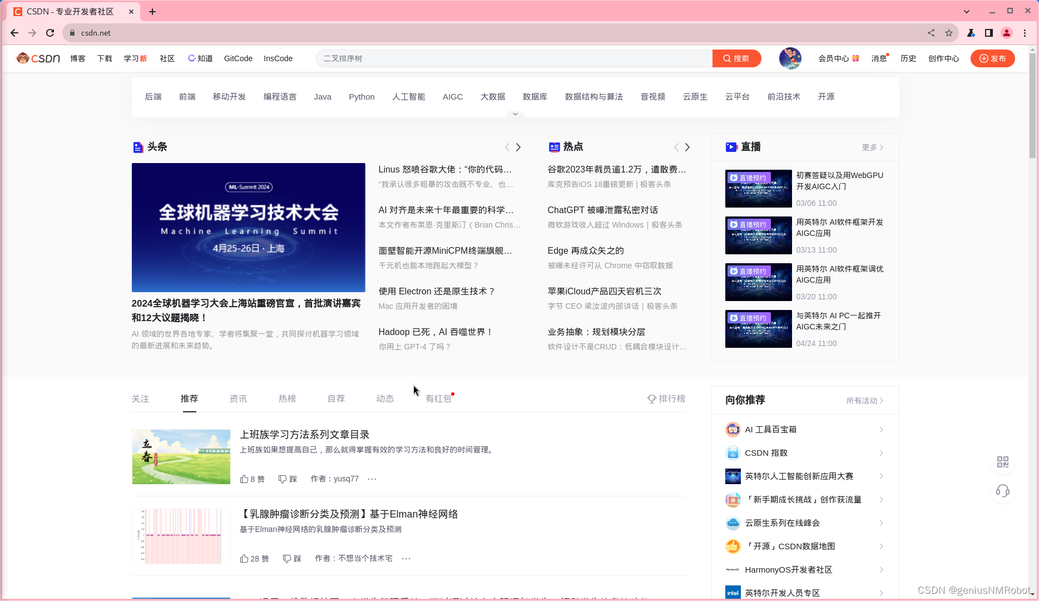This screenshot has height=601, width=1039.
Task: Click the share icon in address bar
Action: pos(931,33)
